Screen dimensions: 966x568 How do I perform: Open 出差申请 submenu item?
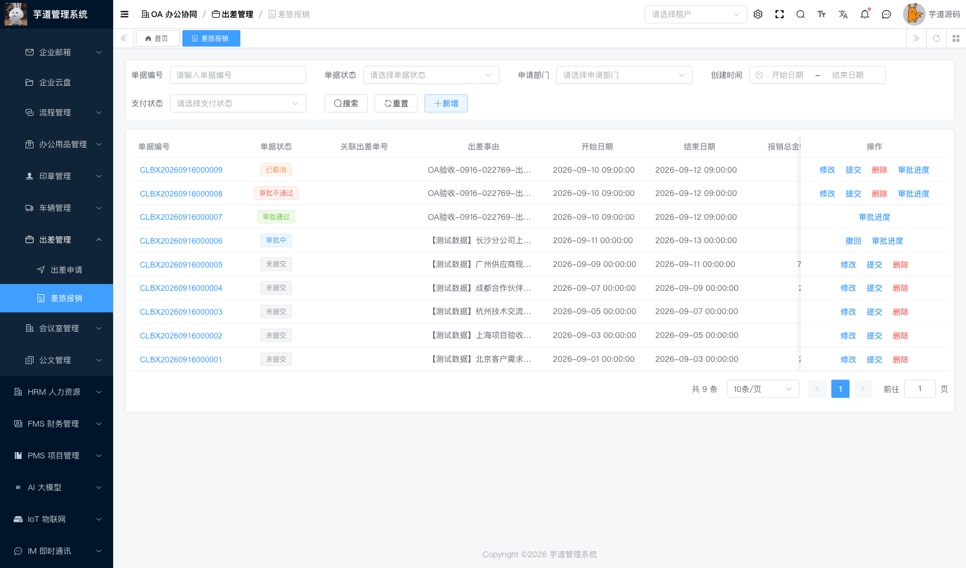coord(56,270)
